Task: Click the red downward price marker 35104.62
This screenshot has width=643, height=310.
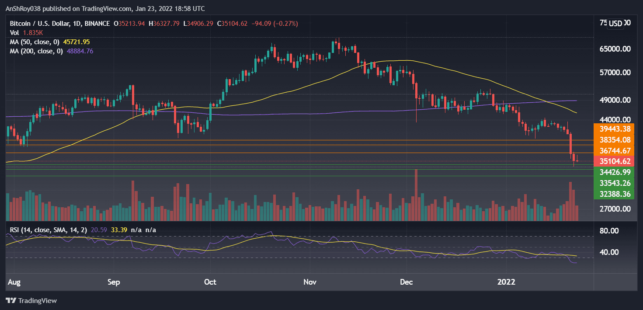Action: (x=614, y=161)
